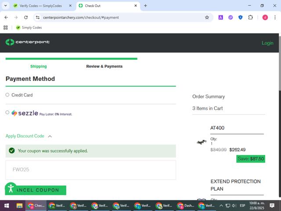
Task: Click the AT400 product name
Action: [217, 128]
